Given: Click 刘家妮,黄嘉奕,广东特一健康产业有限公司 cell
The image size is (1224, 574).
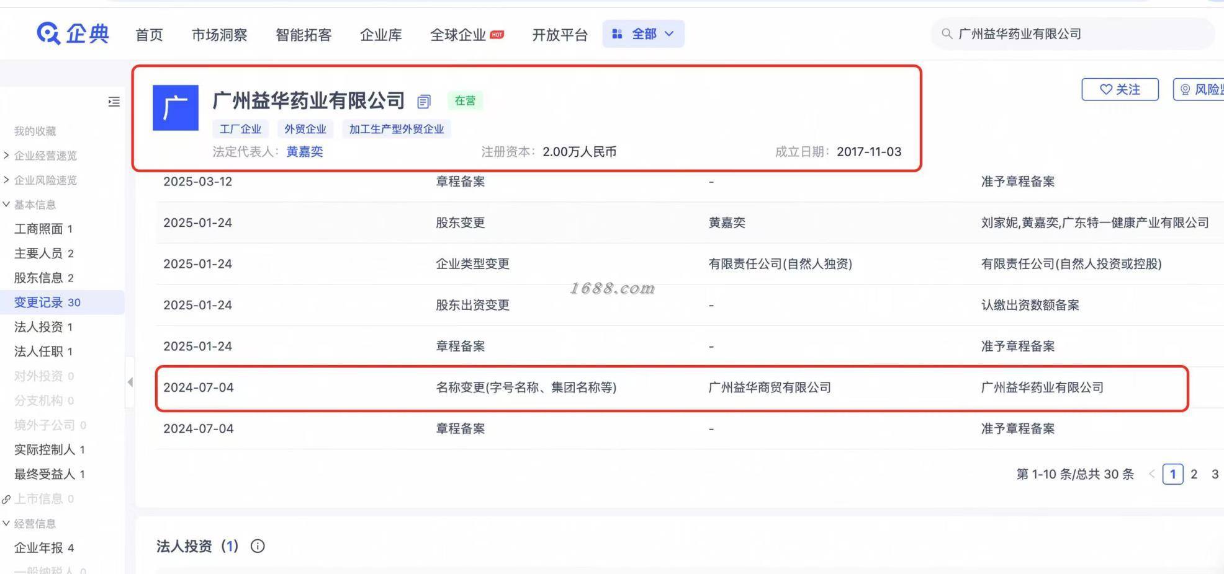Looking at the screenshot, I should (x=1095, y=223).
